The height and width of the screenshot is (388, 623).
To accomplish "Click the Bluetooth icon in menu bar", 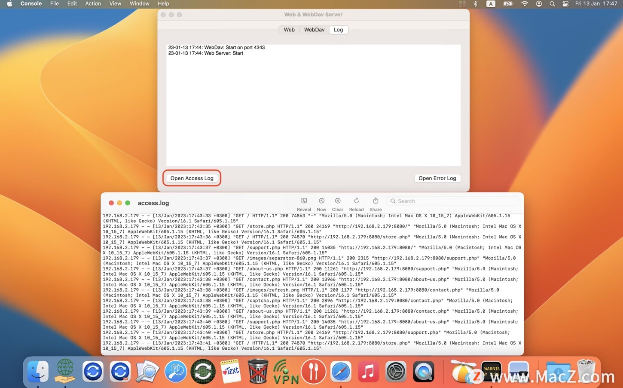I will pos(475,3).
